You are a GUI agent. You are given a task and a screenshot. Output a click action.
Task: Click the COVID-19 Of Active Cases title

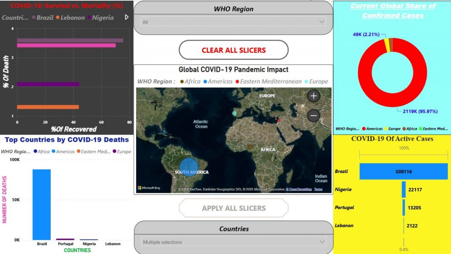392,139
